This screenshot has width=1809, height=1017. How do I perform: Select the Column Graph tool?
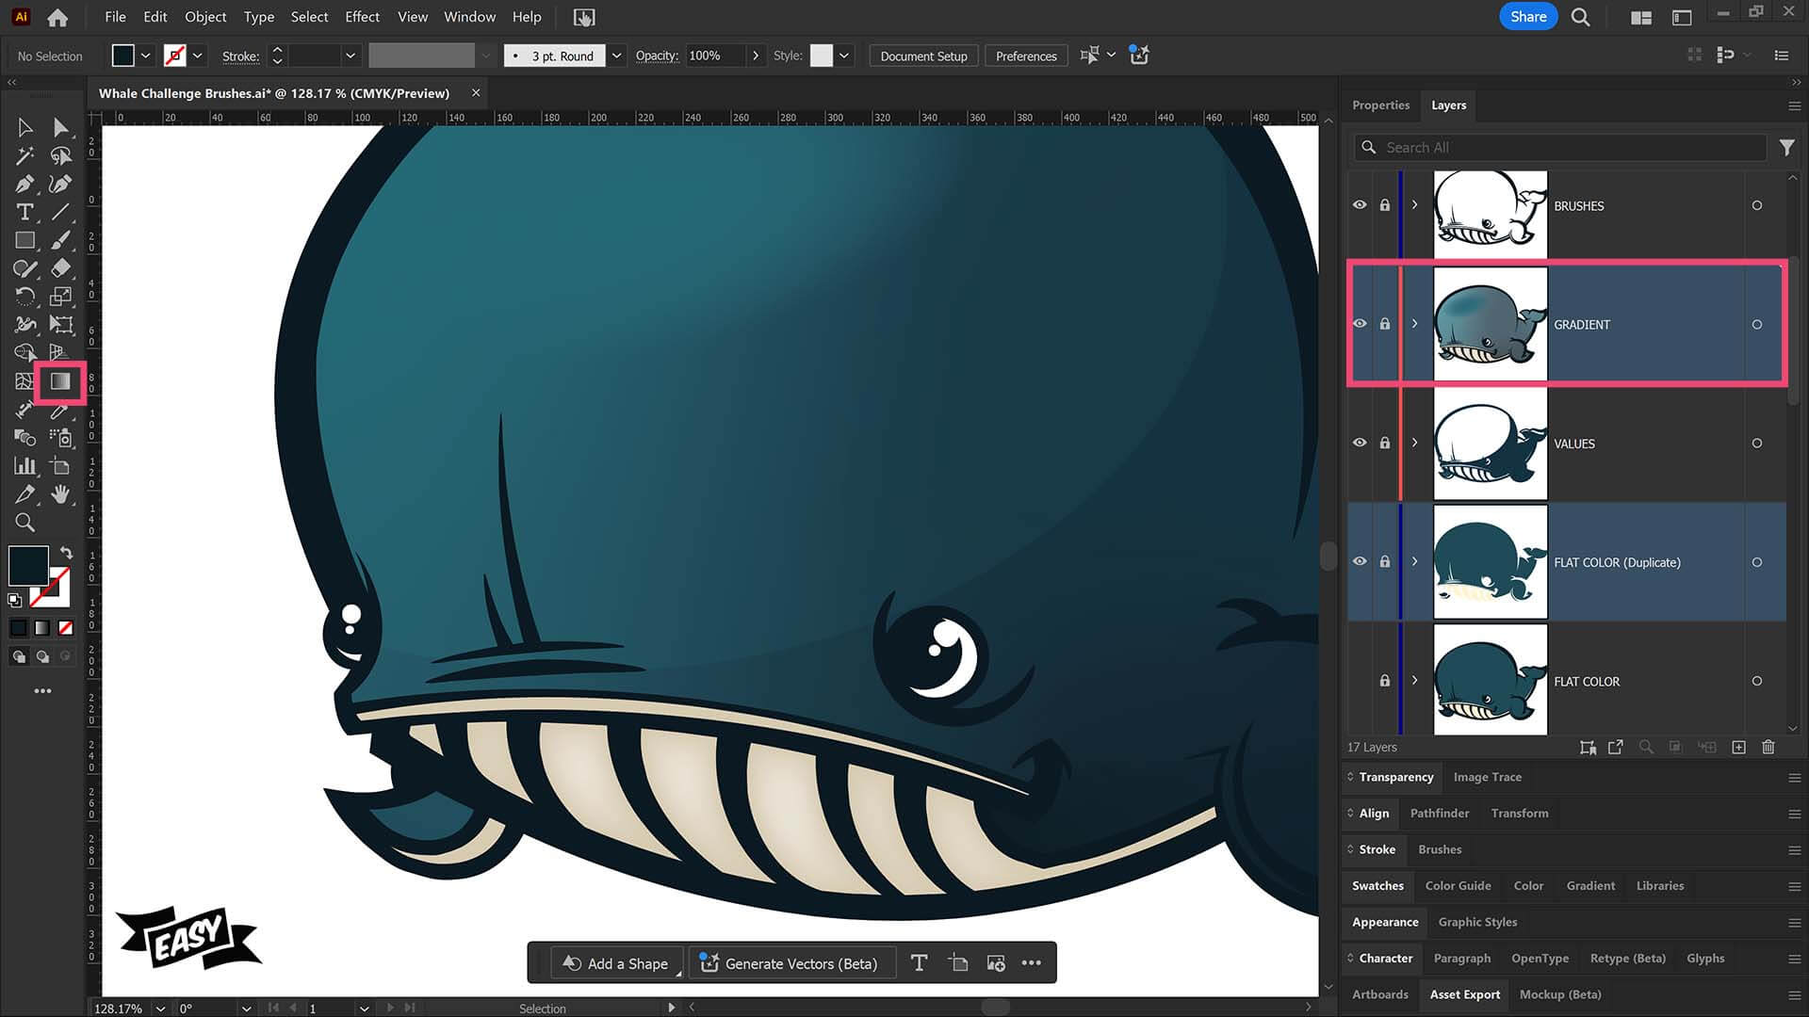[x=25, y=465]
